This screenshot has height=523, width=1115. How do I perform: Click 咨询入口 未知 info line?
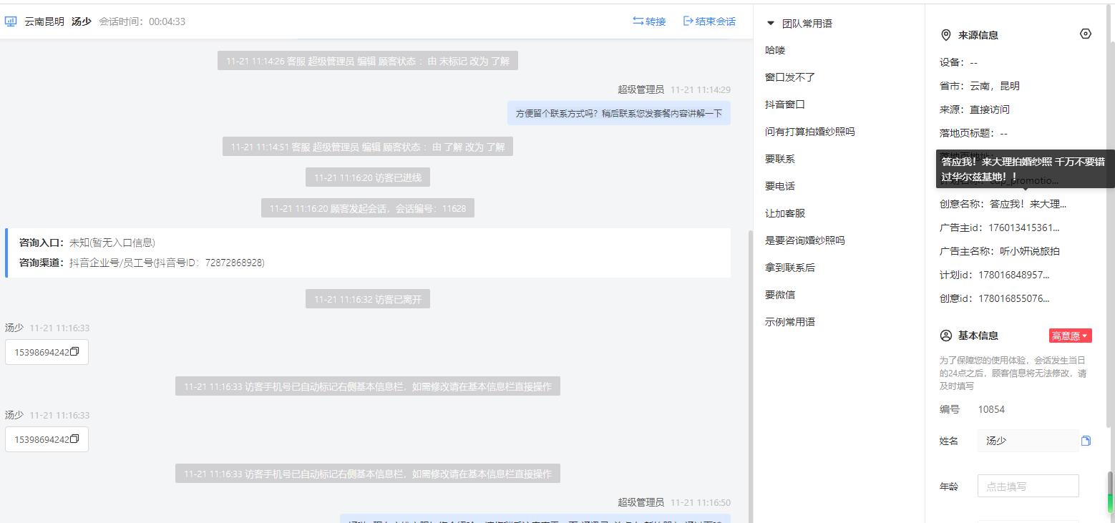point(87,243)
